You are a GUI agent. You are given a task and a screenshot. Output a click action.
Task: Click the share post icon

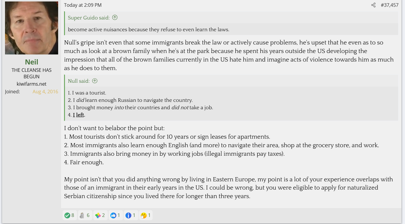click(x=373, y=5)
